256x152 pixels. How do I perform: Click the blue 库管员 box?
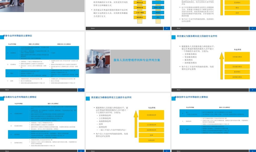click(x=158, y=13)
